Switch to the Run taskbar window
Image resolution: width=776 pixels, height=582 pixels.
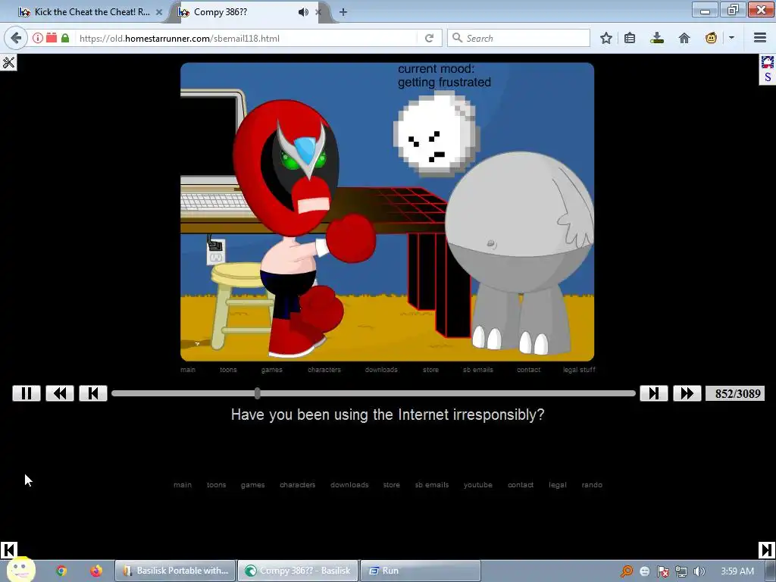click(420, 571)
